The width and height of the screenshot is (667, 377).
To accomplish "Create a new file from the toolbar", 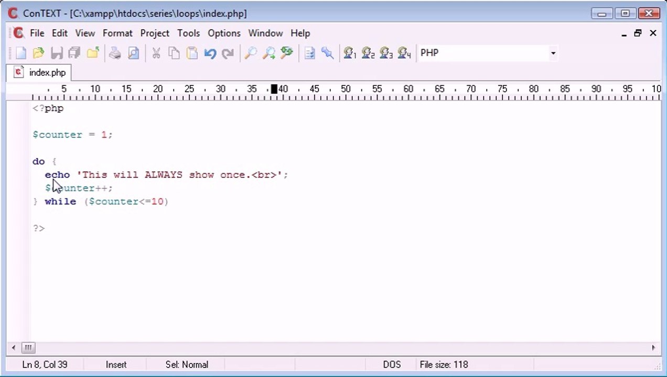I will tap(21, 53).
